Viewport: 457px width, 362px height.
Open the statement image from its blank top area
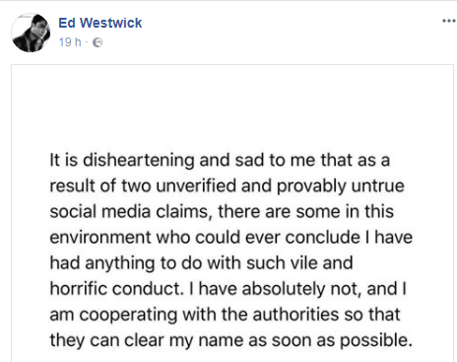point(232,106)
